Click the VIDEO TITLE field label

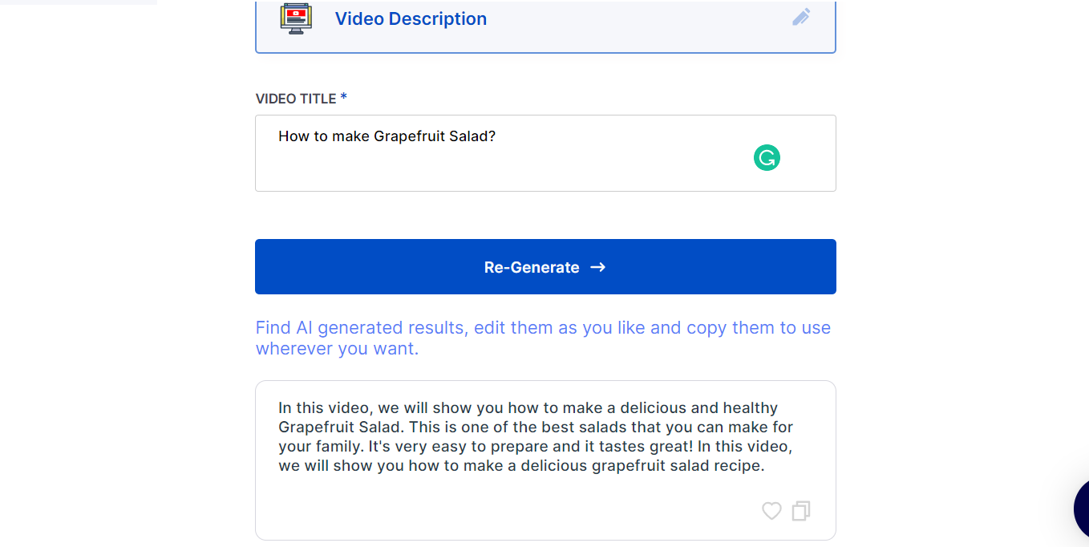(295, 99)
